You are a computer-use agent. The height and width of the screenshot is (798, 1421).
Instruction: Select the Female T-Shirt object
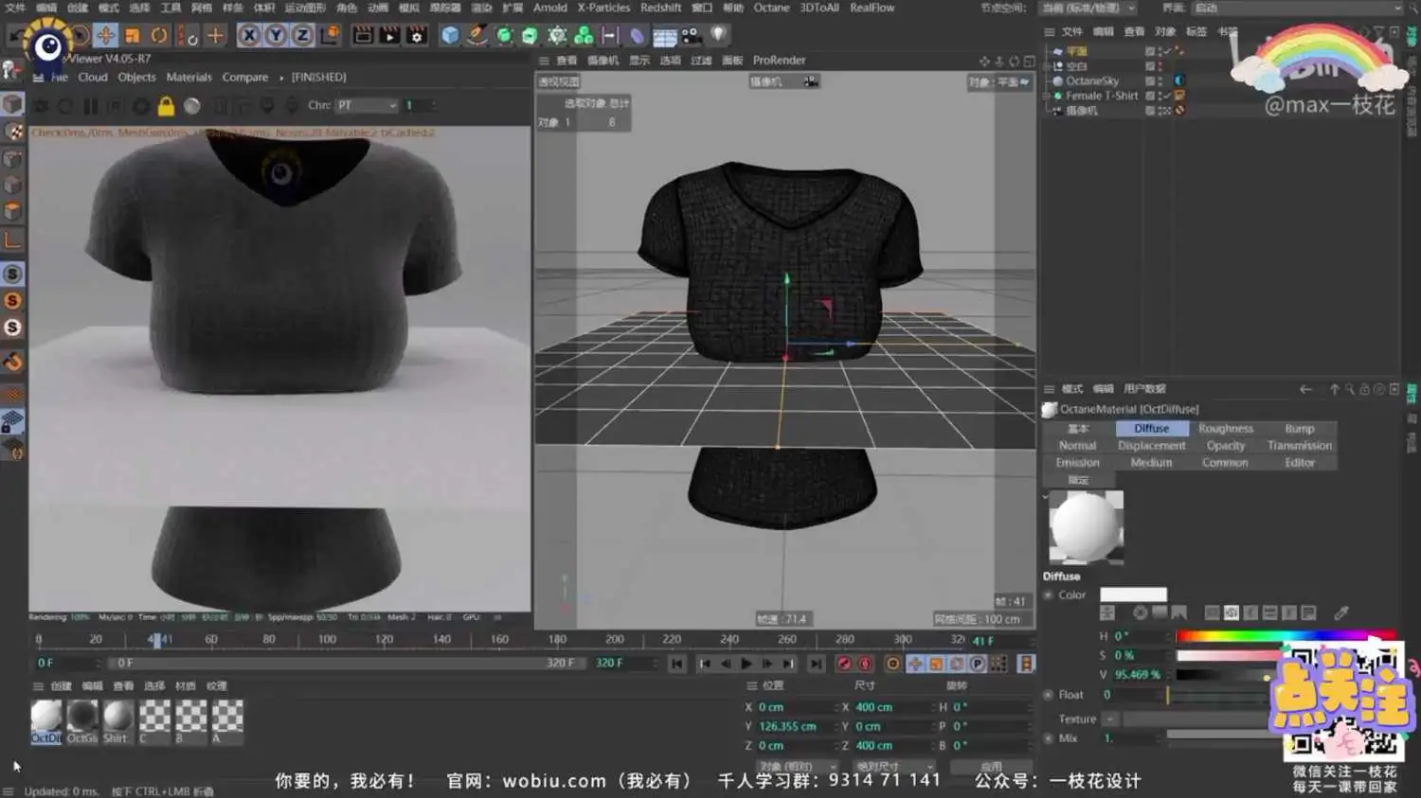(x=1102, y=96)
